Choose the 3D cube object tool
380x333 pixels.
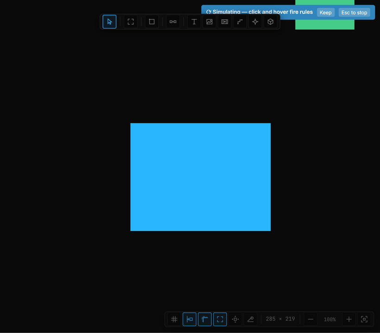click(271, 22)
